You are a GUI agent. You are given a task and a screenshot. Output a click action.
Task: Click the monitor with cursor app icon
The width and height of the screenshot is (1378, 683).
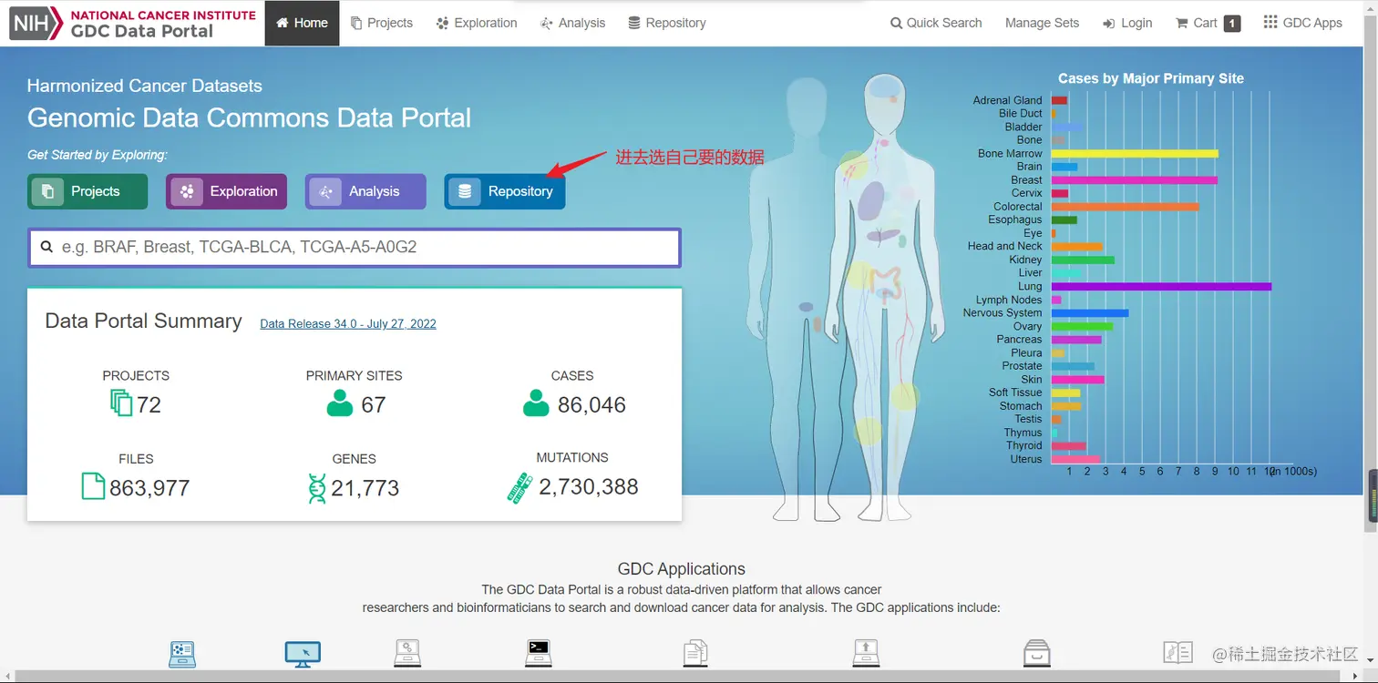[303, 654]
